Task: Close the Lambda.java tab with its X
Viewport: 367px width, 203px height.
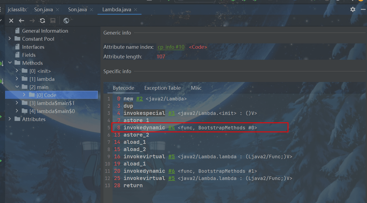Action: click(136, 10)
